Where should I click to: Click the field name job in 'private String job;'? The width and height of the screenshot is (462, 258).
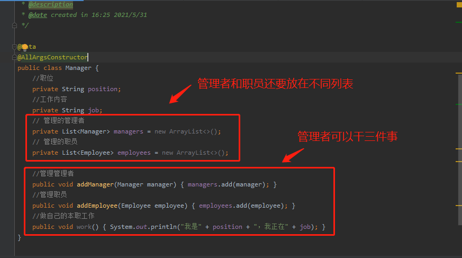pyautogui.click(x=93, y=110)
